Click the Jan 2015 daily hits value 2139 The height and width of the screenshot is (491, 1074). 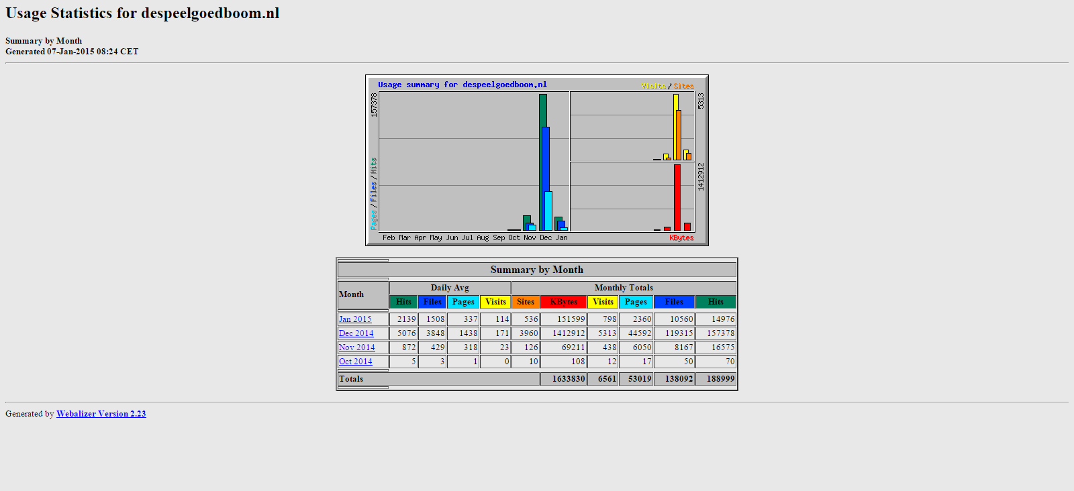(403, 319)
